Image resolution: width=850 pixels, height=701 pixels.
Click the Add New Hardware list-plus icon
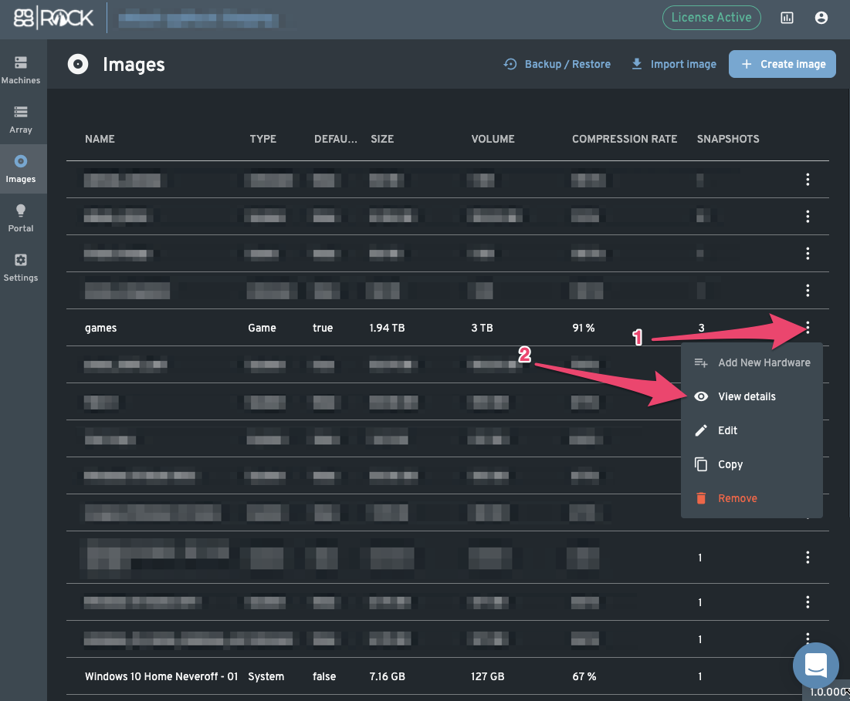(701, 362)
